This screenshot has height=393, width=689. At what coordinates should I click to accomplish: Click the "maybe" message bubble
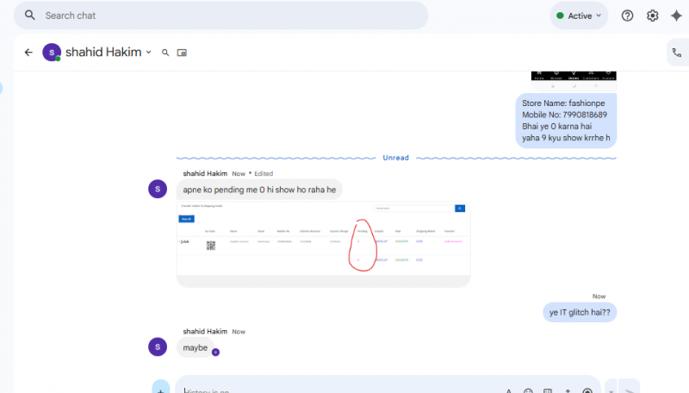tap(196, 347)
